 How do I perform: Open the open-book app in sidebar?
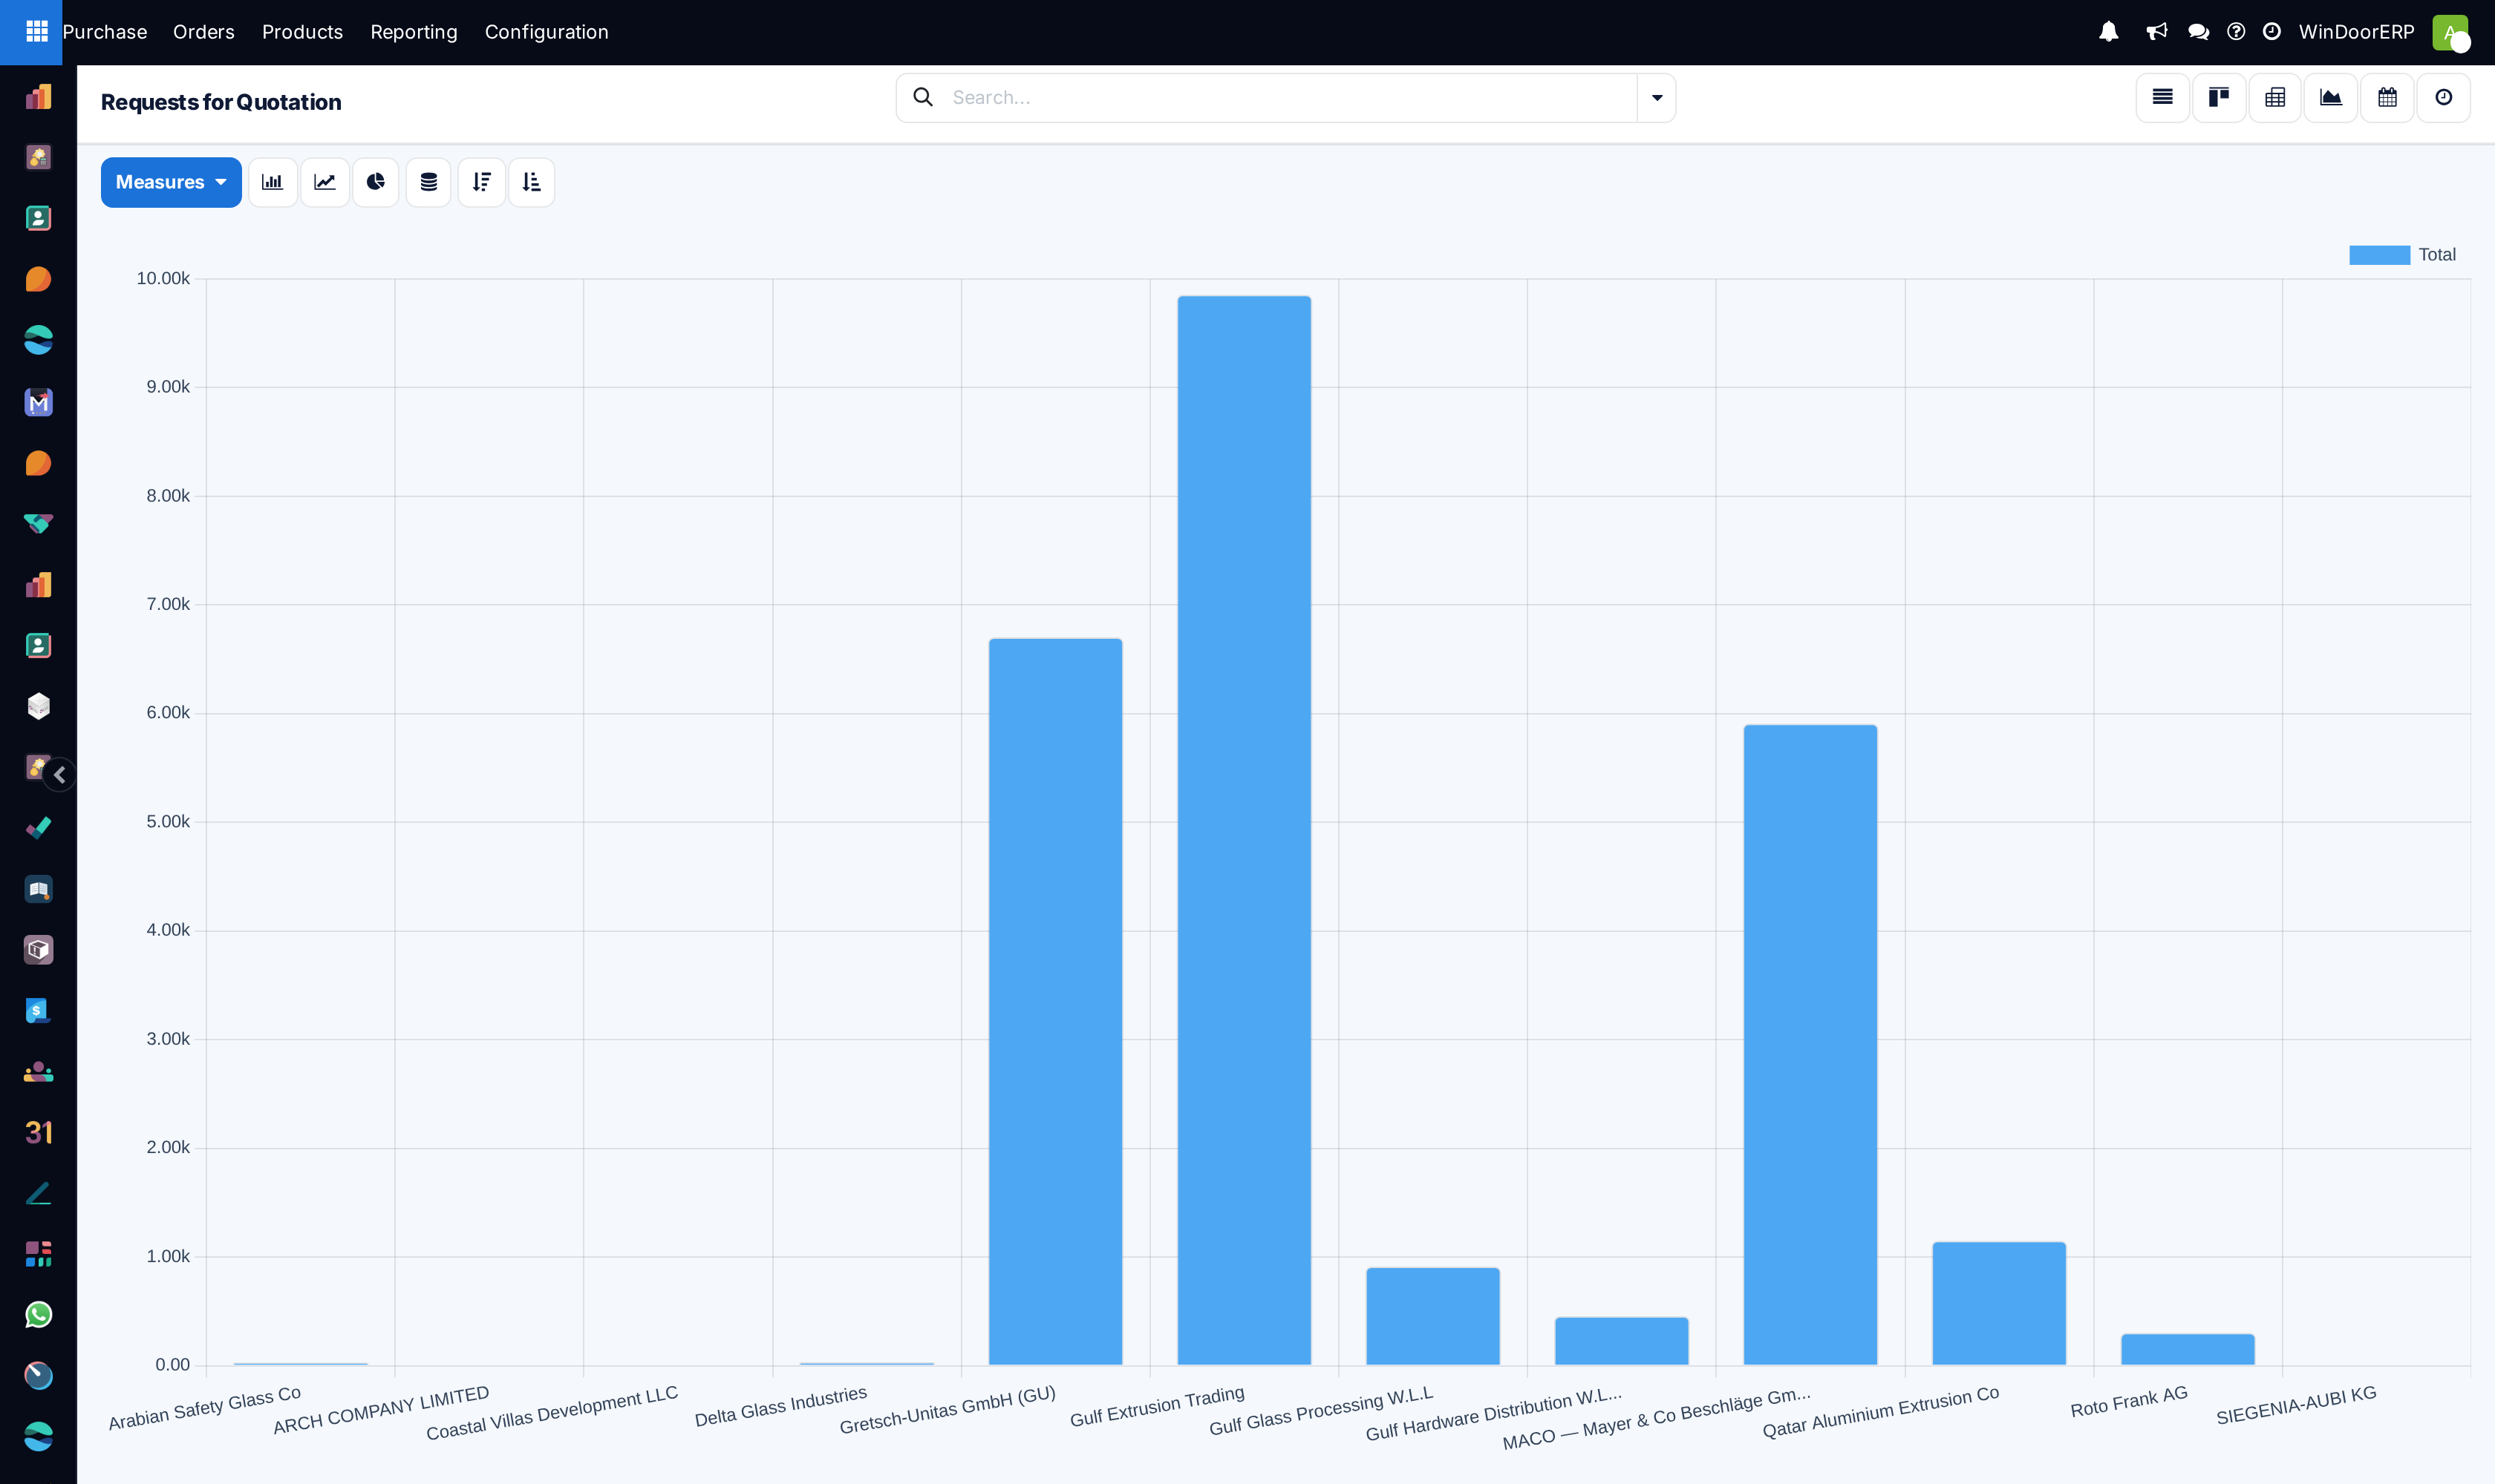tap(38, 889)
